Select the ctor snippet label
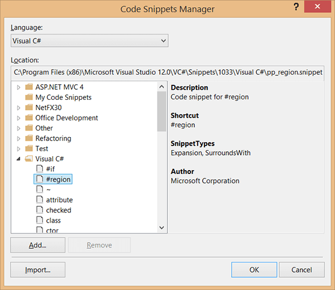The height and width of the screenshot is (290, 335). pos(52,230)
